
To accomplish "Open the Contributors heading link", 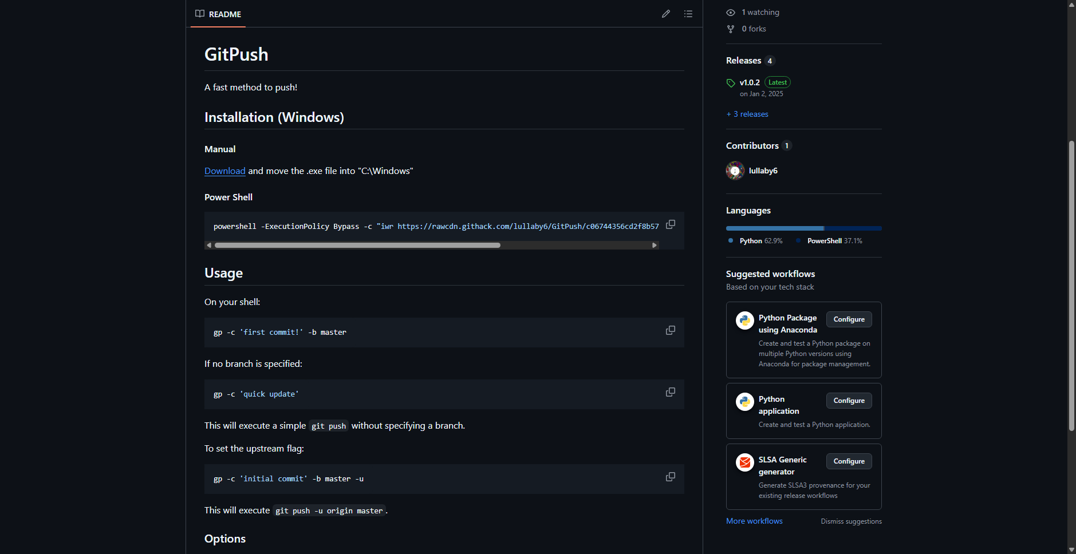I will 752,145.
